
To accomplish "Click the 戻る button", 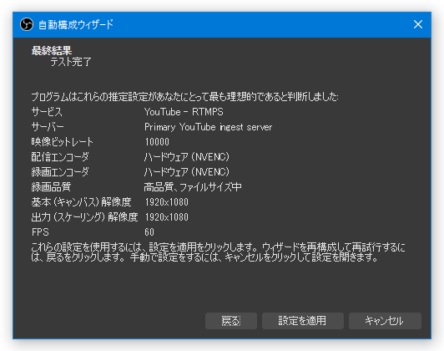I will [231, 321].
